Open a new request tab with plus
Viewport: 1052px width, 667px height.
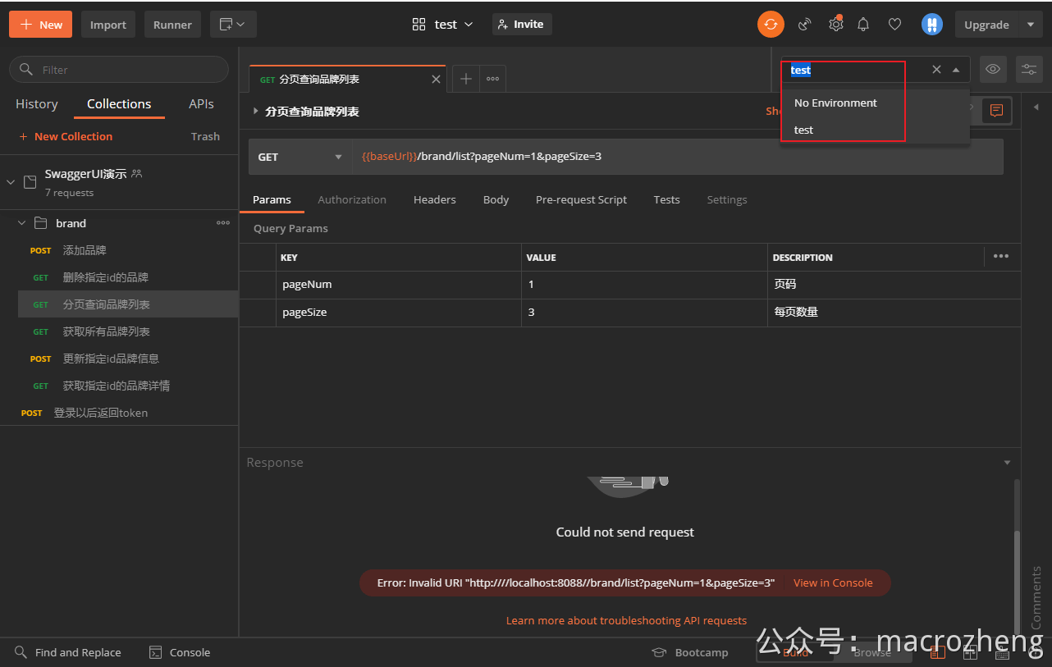(x=466, y=79)
